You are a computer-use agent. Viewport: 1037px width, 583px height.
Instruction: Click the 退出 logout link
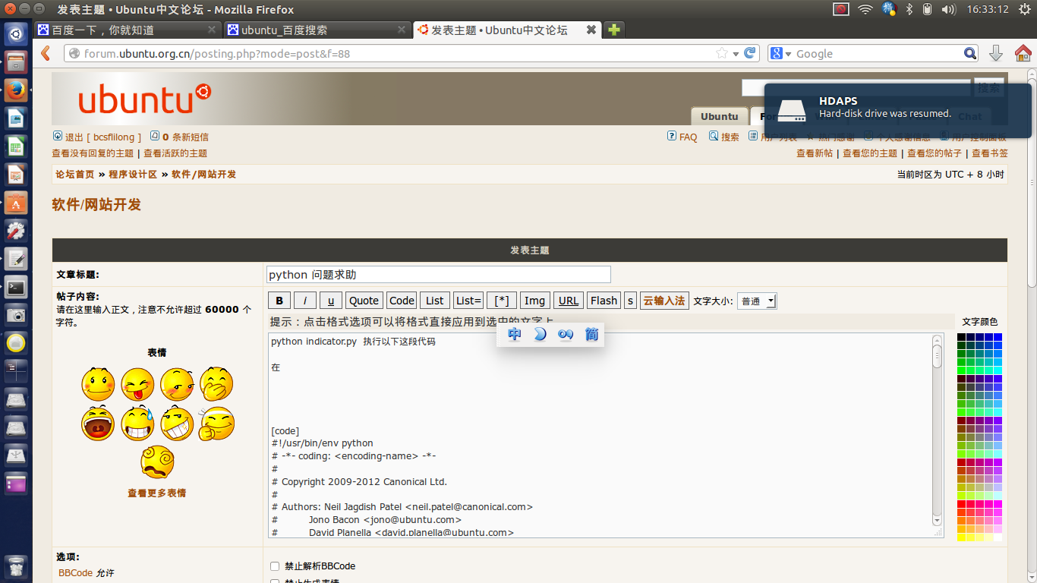[74, 137]
